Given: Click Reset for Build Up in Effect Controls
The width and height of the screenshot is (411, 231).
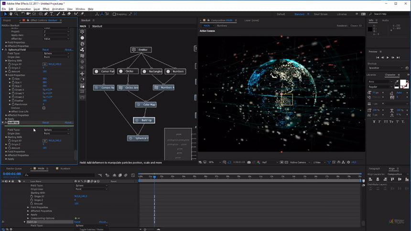Looking at the screenshot, I should click(x=45, y=123).
